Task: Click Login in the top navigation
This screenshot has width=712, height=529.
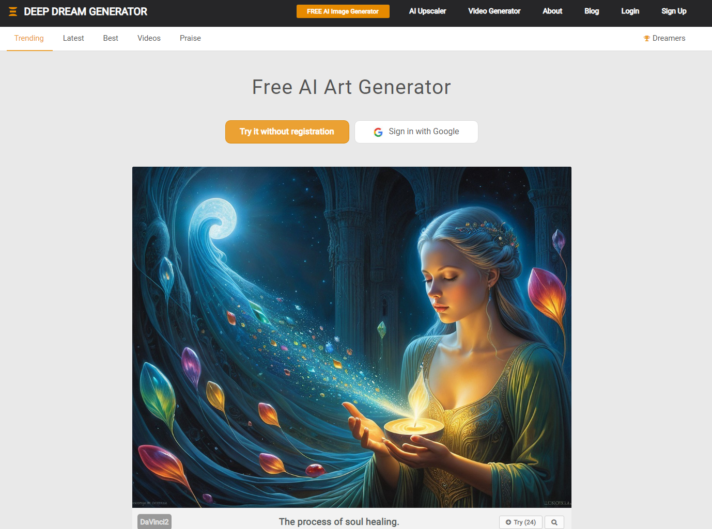Action: (x=630, y=11)
